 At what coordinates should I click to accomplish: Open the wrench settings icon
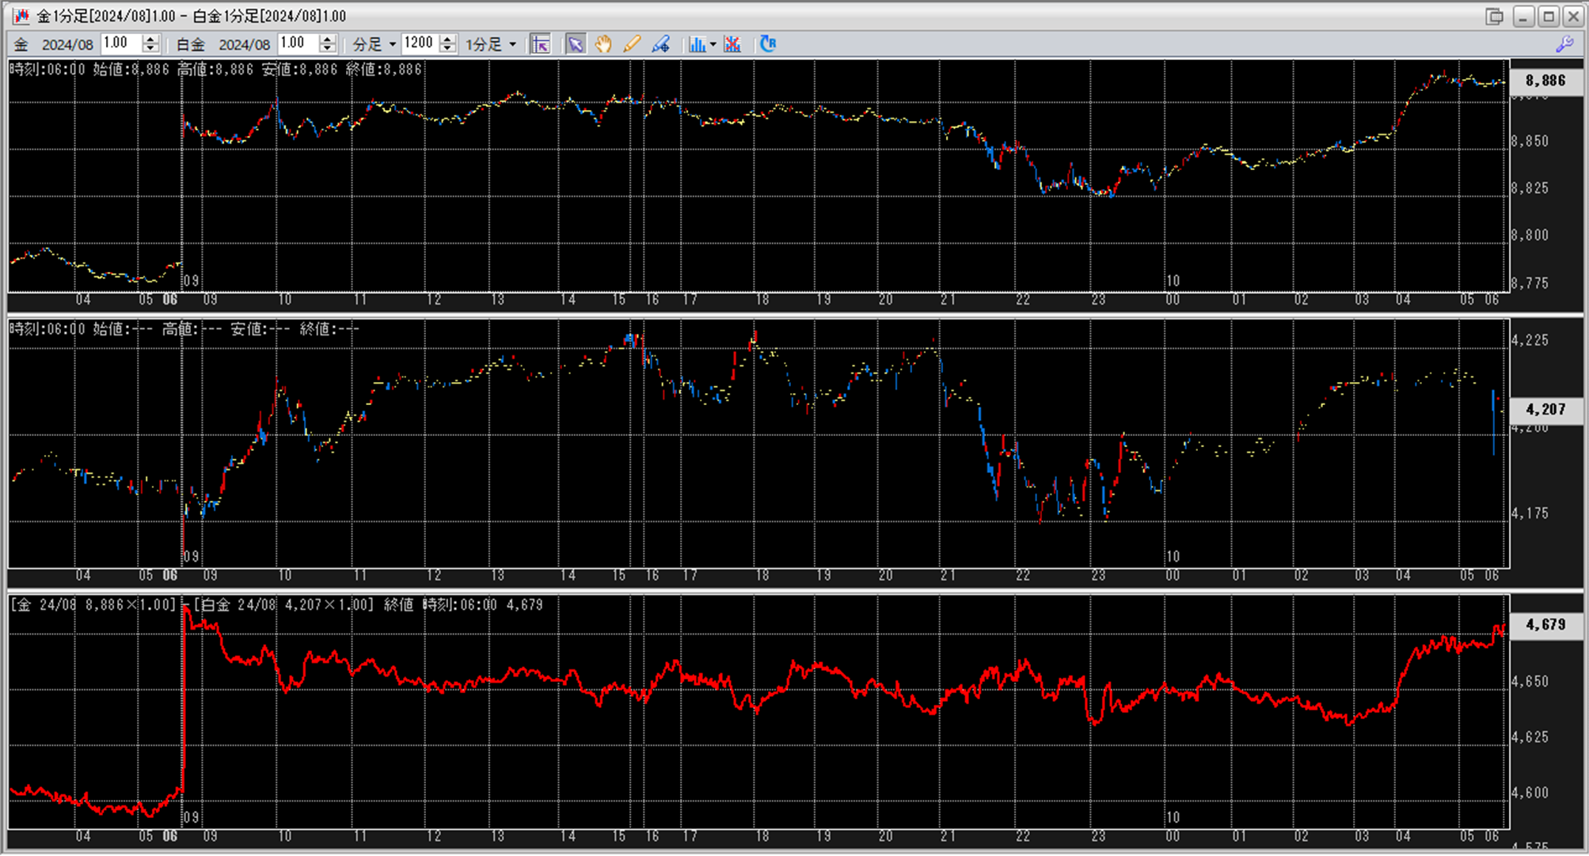coord(1564,44)
